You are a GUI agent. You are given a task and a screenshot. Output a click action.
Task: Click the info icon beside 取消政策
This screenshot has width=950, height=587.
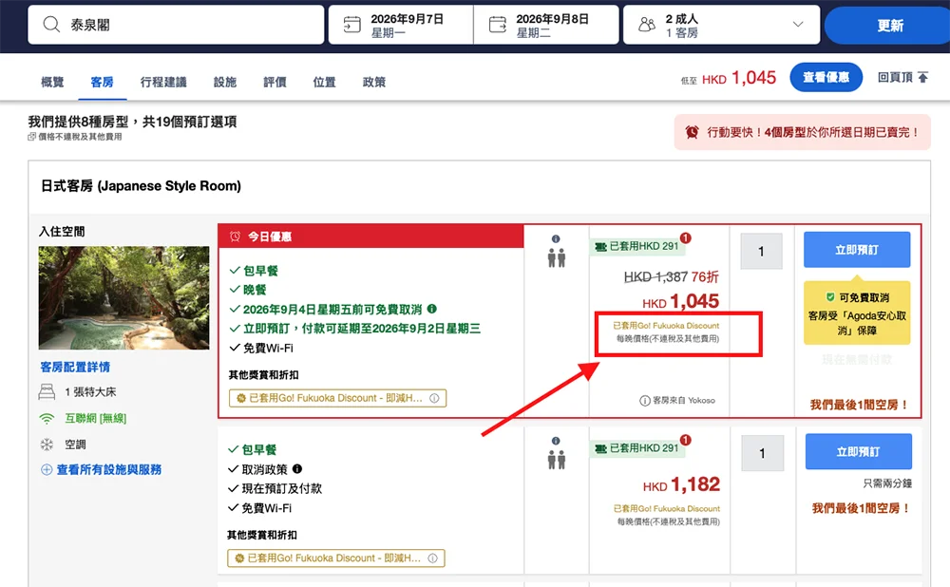(x=296, y=469)
